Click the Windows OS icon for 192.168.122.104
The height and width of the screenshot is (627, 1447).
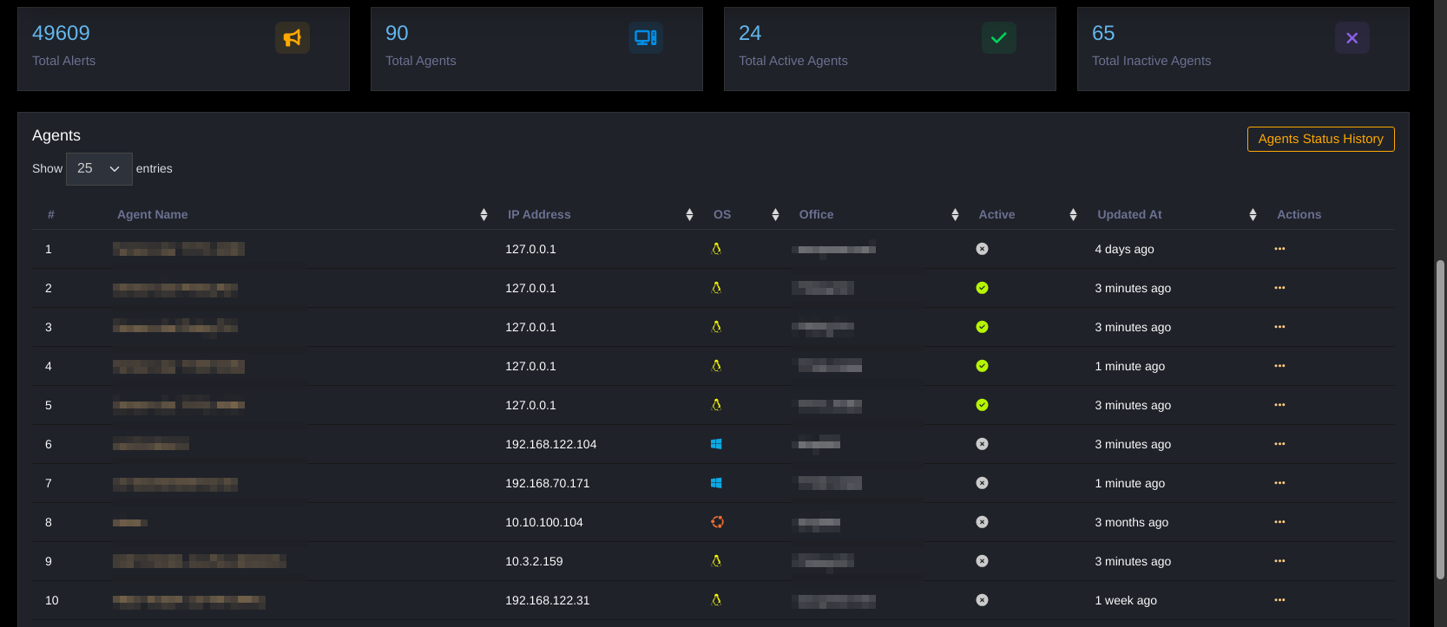(x=716, y=444)
